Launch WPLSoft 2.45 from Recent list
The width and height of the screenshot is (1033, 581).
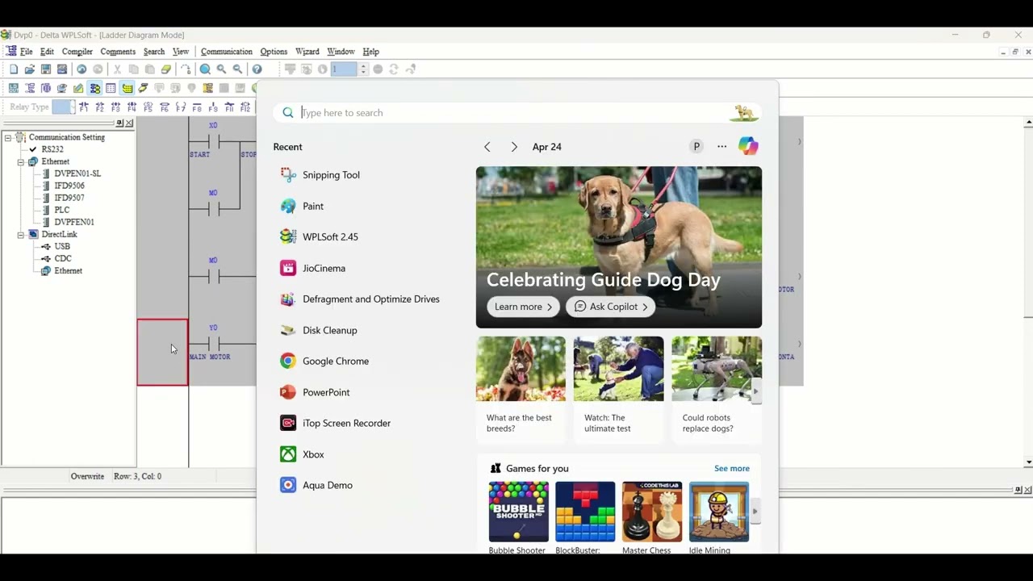319,236
